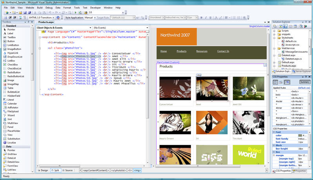This screenshot has width=313, height=180.
Task: Click the Home link in design preview
Action: [164, 51]
